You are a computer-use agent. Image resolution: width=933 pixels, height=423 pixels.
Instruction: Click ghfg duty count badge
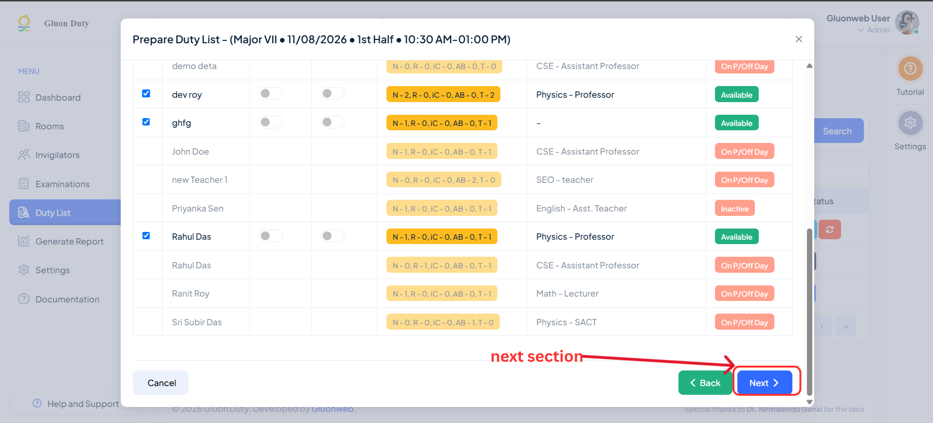tap(442, 123)
